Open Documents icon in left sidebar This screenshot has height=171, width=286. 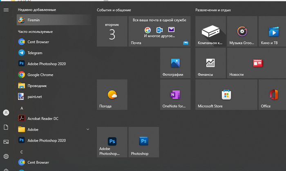[x=6, y=127]
